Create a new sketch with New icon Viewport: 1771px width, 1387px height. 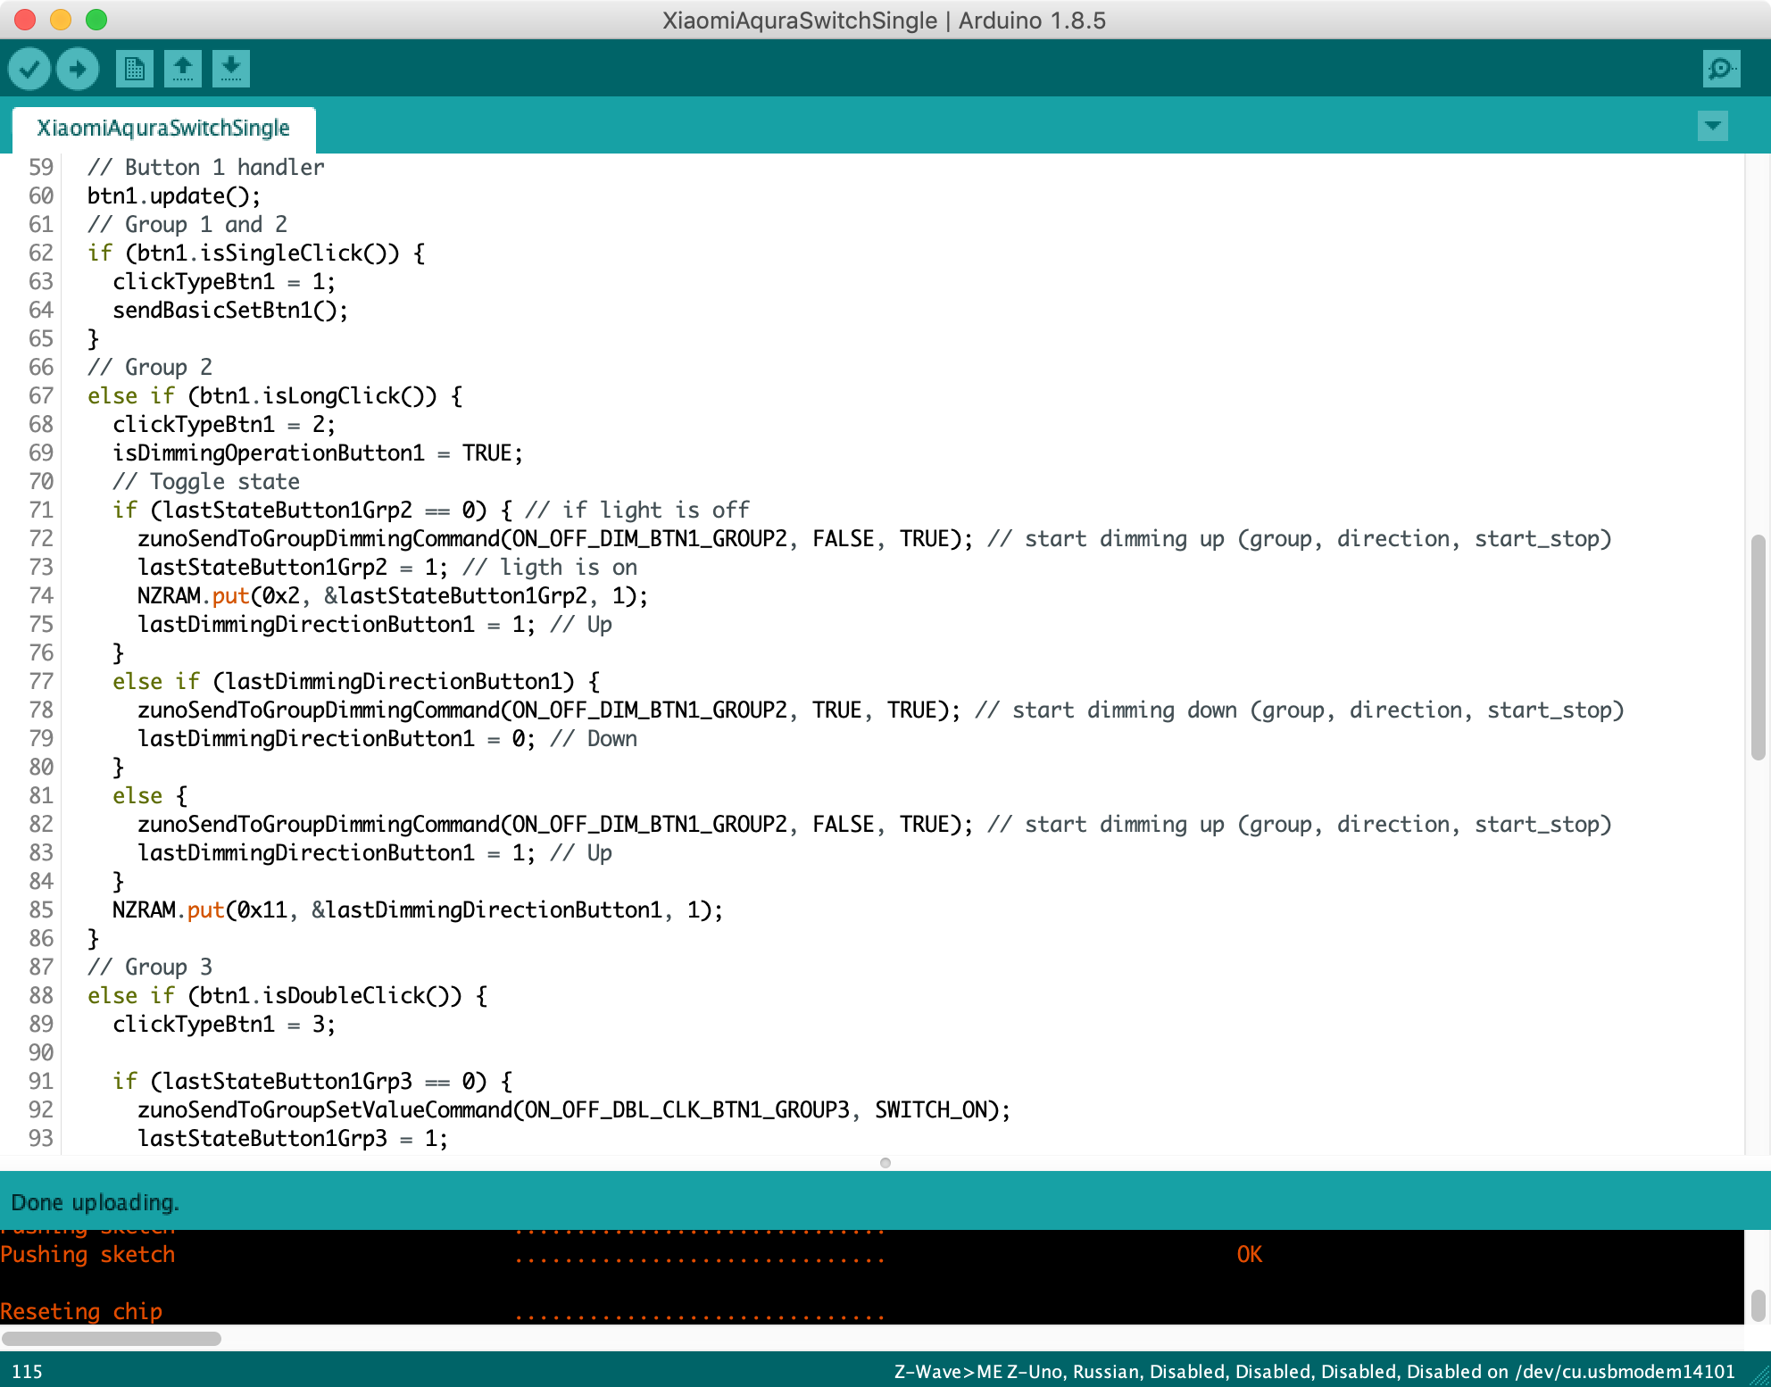pos(134,69)
